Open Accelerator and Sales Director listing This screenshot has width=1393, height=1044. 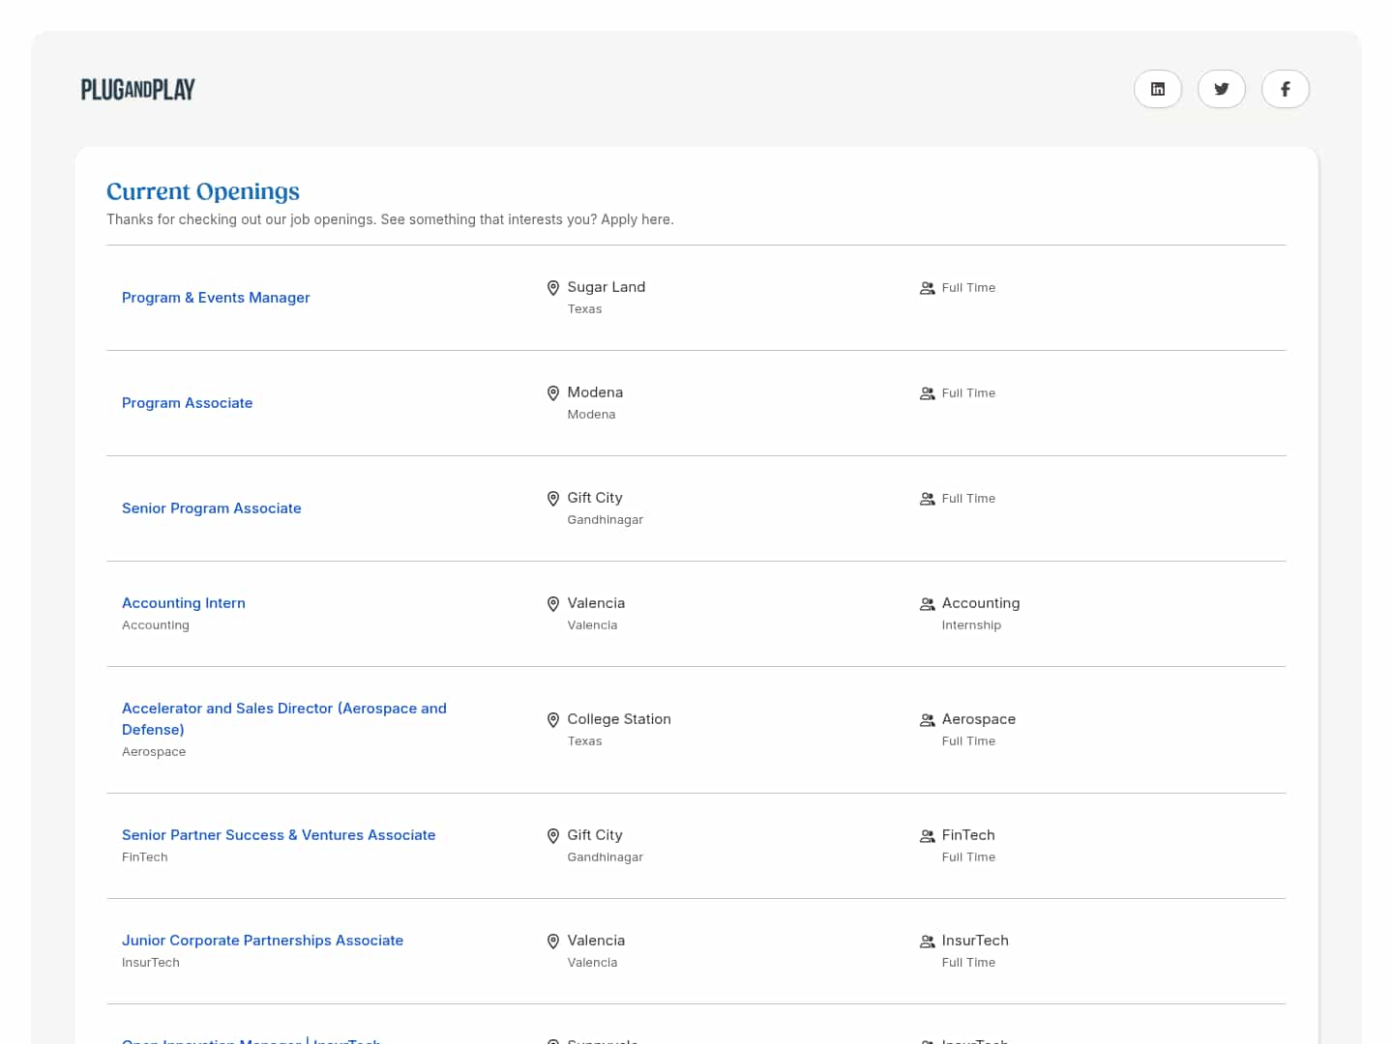pos(283,710)
